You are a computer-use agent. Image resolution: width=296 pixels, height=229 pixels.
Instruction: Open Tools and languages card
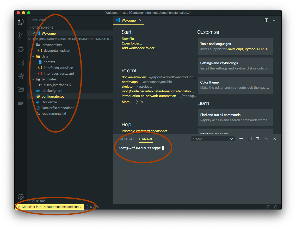point(235,47)
